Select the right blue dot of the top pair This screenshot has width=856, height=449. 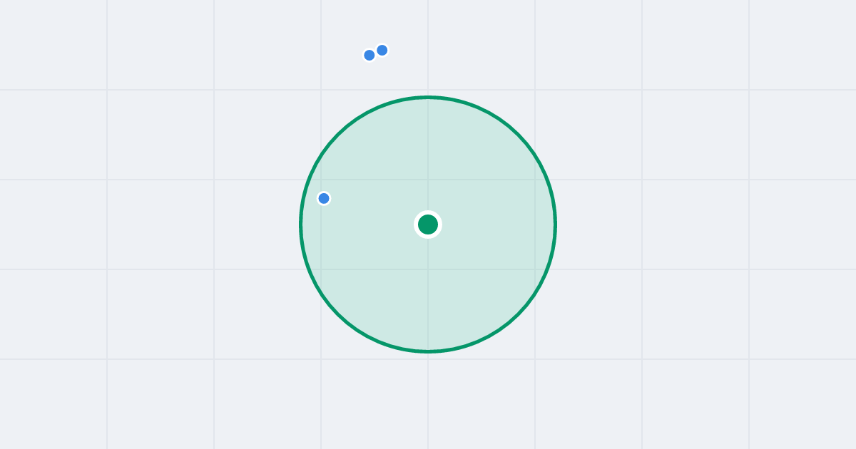pos(382,50)
